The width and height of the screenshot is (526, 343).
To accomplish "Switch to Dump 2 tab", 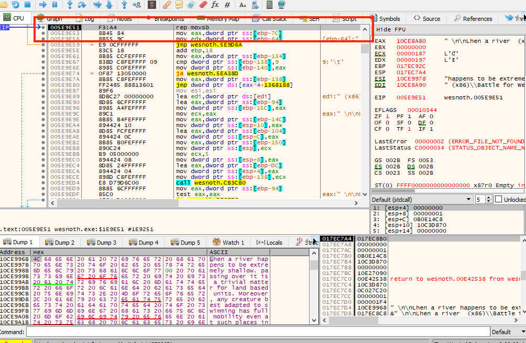I will tap(60, 242).
